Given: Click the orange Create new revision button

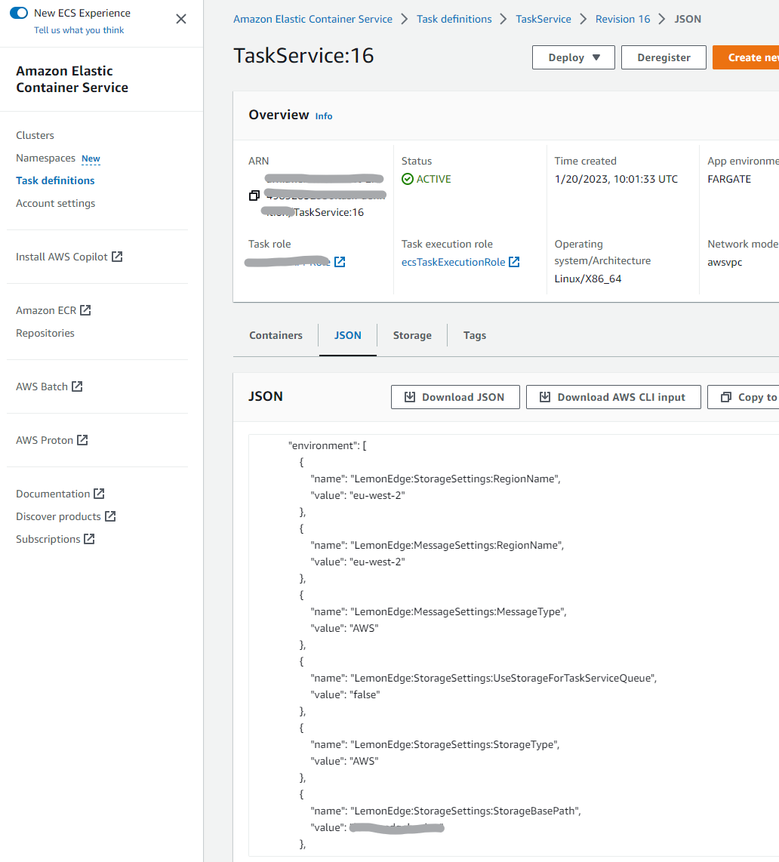Looking at the screenshot, I should coord(746,57).
